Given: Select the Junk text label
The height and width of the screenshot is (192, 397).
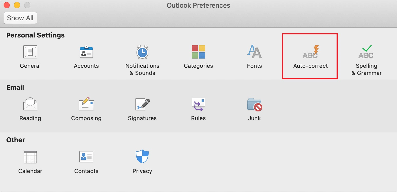Looking at the screenshot, I should coord(255,118).
